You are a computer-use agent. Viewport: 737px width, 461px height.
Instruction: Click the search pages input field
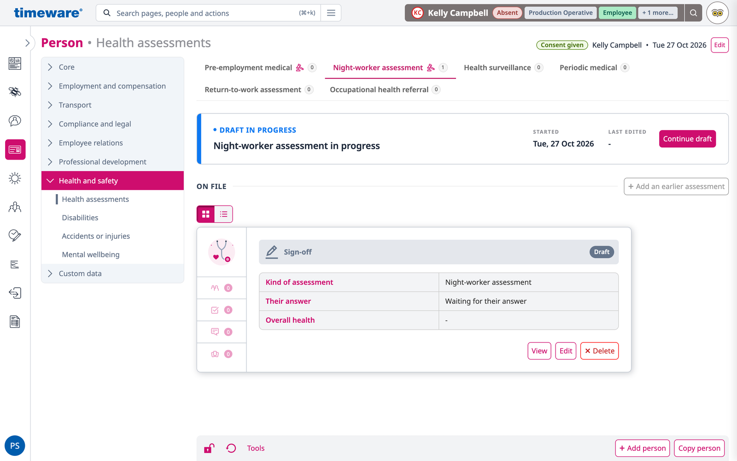[x=207, y=13]
